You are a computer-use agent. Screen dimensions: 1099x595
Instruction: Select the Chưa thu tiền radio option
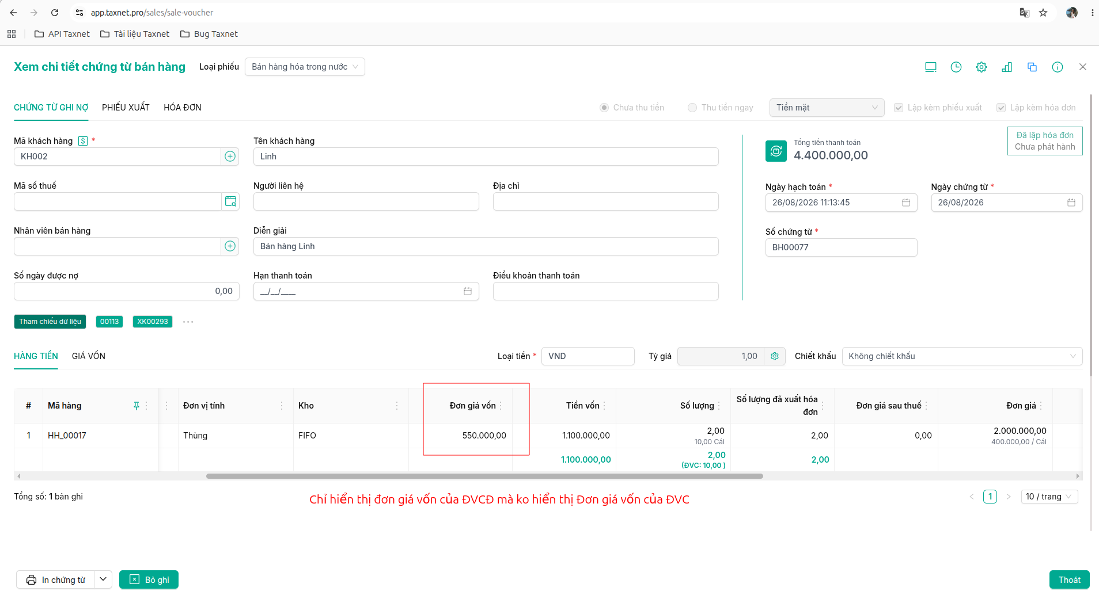point(604,108)
